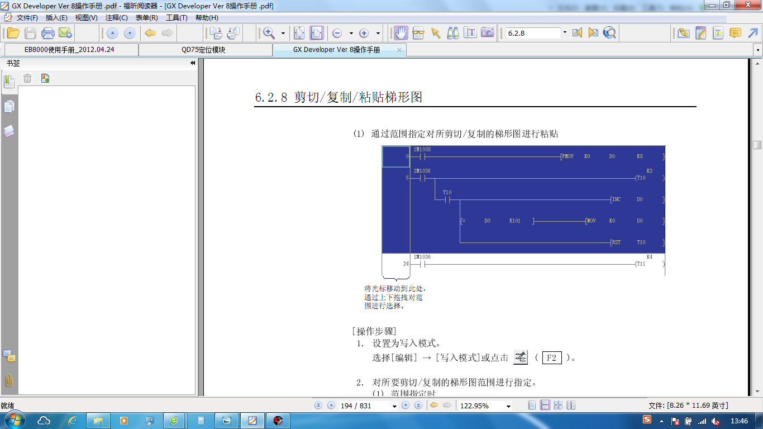Click the Open file folder icon
This screenshot has width=763, height=429.
click(x=13, y=33)
